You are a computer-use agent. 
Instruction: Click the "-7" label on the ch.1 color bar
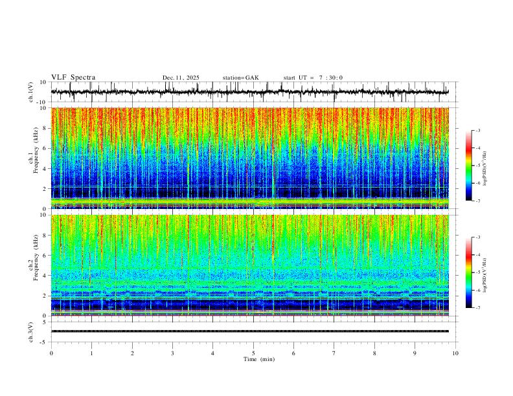pyautogui.click(x=477, y=201)
